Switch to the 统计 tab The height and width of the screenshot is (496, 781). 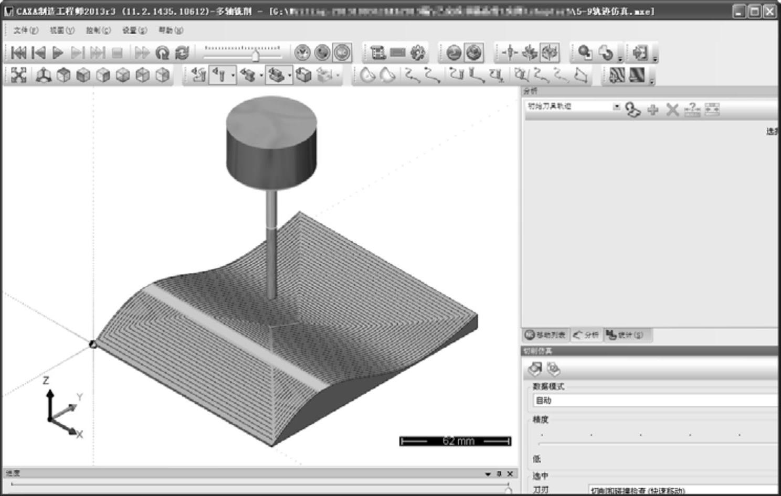[625, 335]
